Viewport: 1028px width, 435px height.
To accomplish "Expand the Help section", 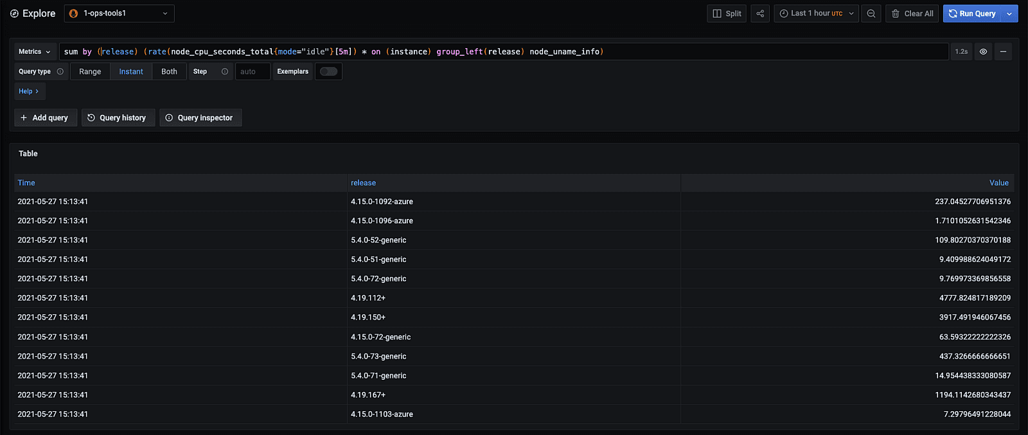I will [29, 91].
